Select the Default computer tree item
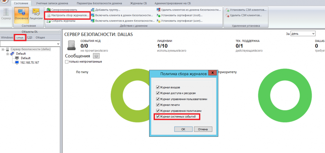 coord(25,58)
